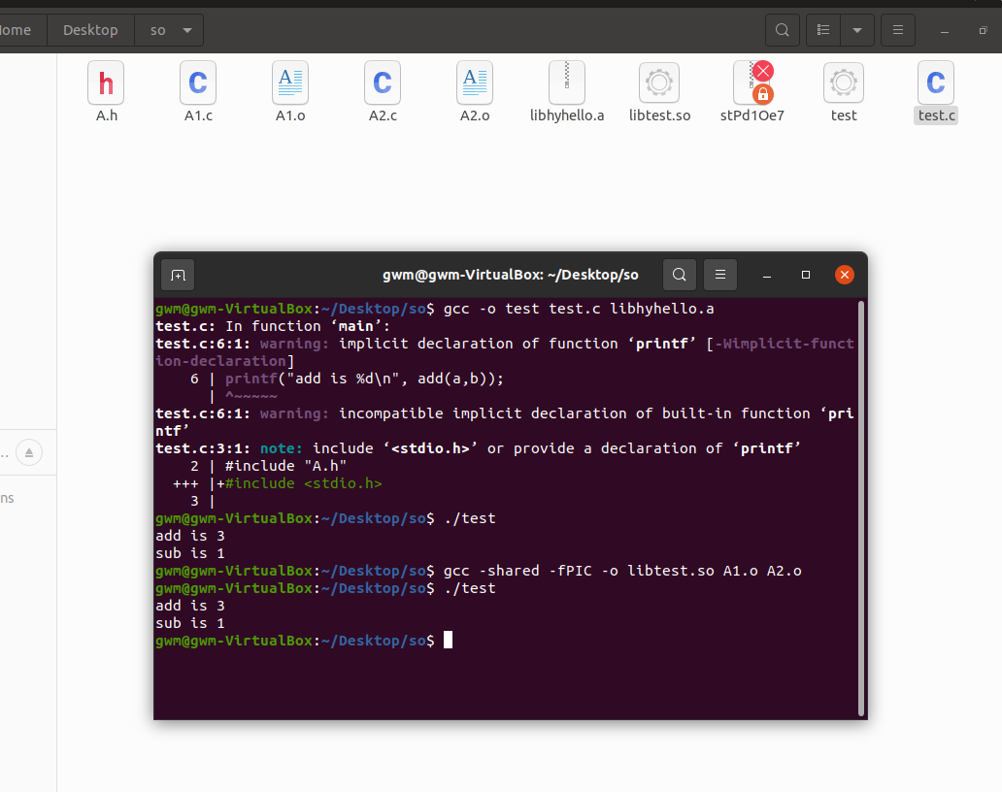The image size is (1002, 792).
Task: Open the Files hamburger main menu
Action: [898, 30]
